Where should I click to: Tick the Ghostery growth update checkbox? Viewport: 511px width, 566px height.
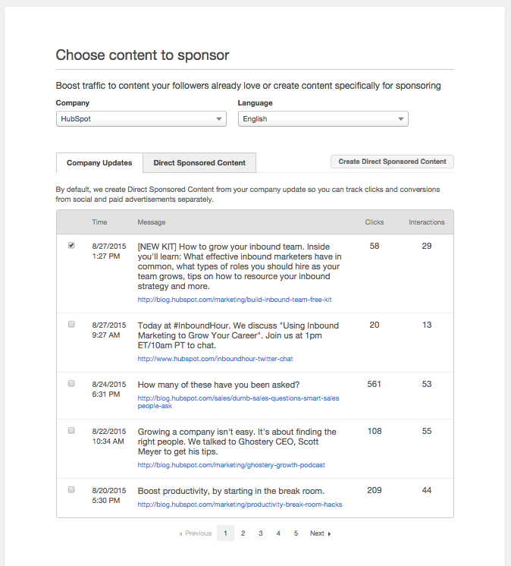click(72, 430)
